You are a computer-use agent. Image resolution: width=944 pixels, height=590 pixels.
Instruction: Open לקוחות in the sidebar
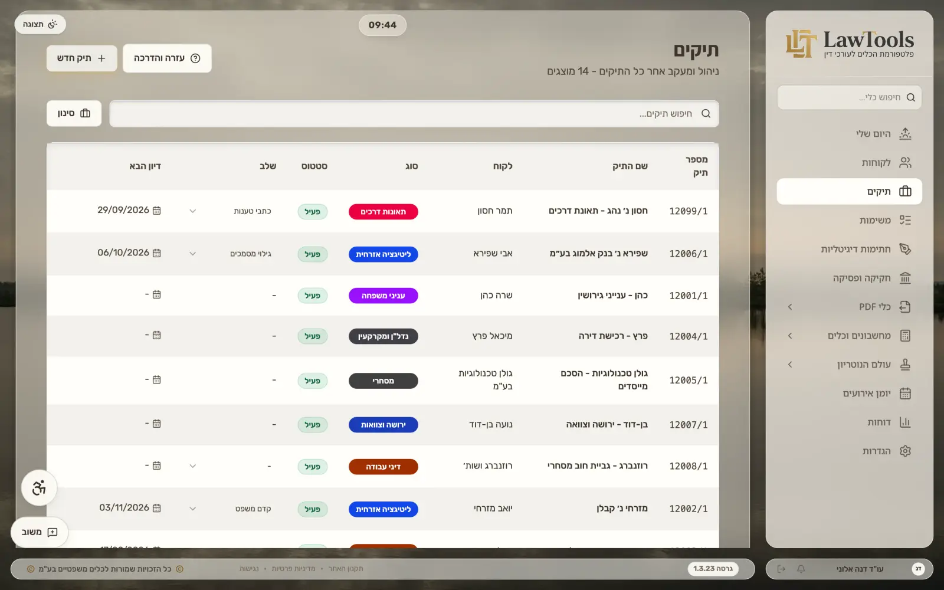[x=849, y=163]
